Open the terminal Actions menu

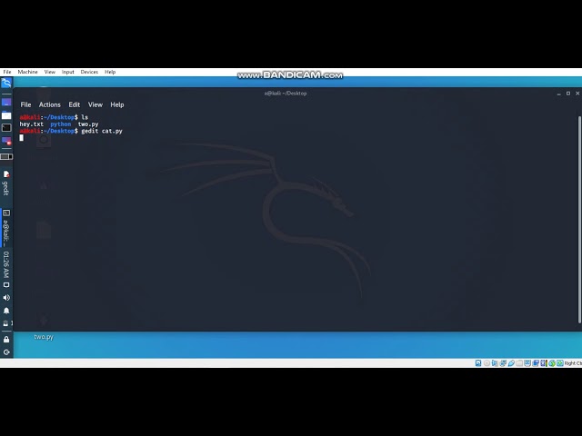tap(50, 104)
